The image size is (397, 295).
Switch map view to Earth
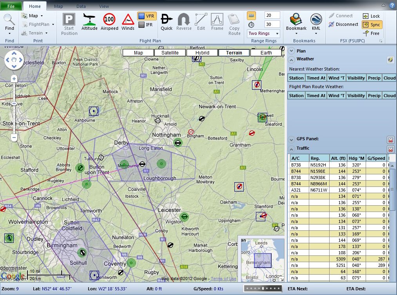click(266, 52)
